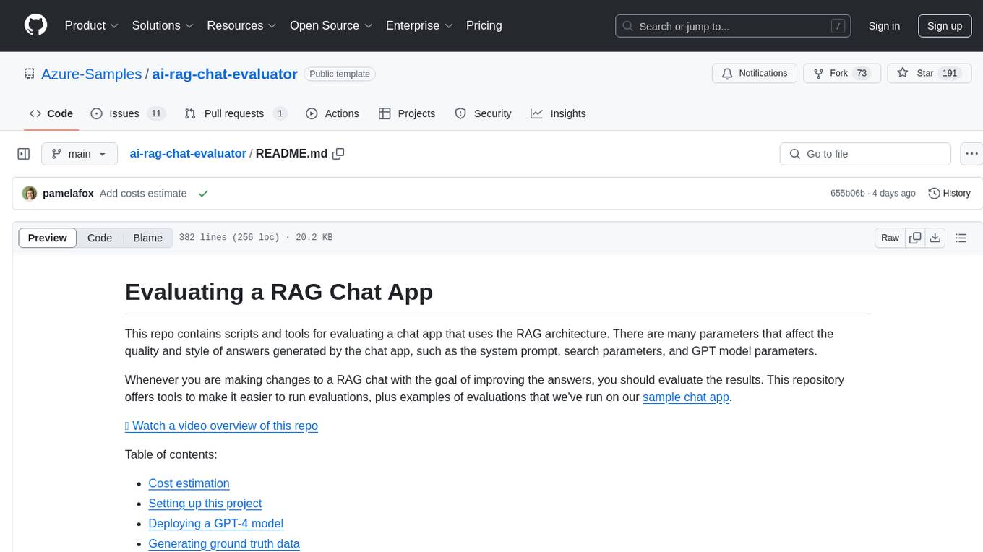Screen dimensions: 983x552
Task: Select the Code view
Action: [x=100, y=238]
